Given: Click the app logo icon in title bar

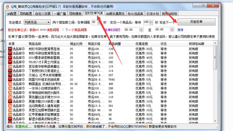Looking at the screenshot, I should 7,7.
